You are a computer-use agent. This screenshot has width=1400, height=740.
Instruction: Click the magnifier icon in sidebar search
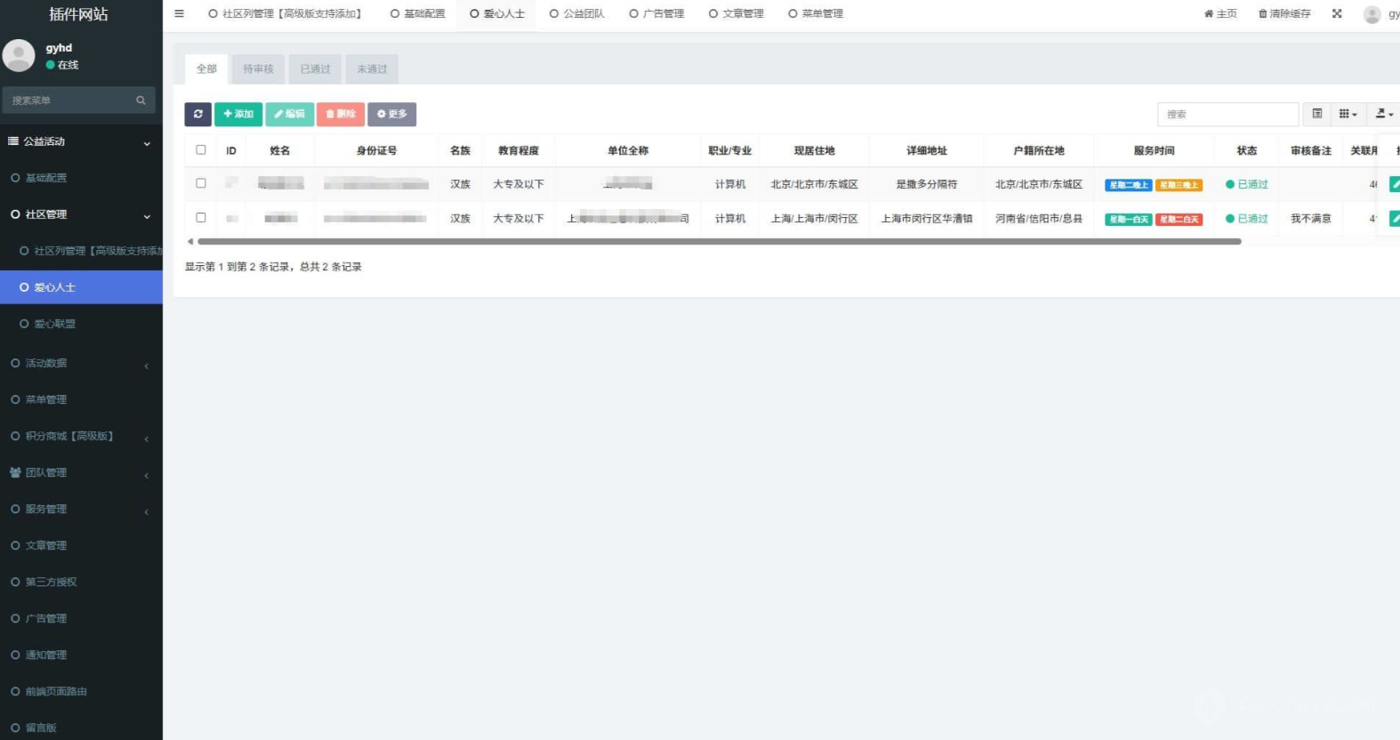[x=141, y=101]
